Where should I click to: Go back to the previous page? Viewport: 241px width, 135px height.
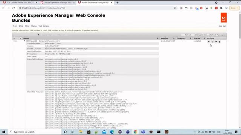(x=3, y=8)
